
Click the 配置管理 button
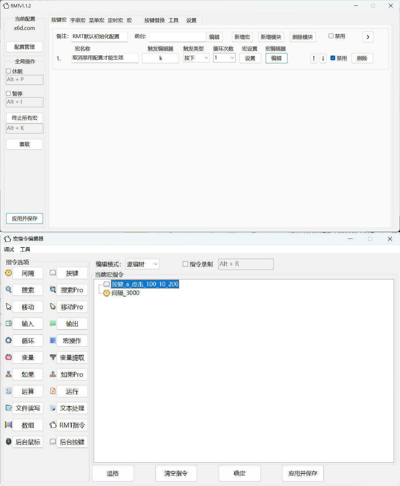24,47
